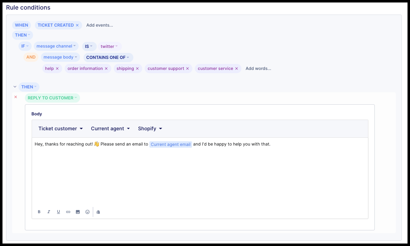Click the 'Add words...' field

pos(259,69)
